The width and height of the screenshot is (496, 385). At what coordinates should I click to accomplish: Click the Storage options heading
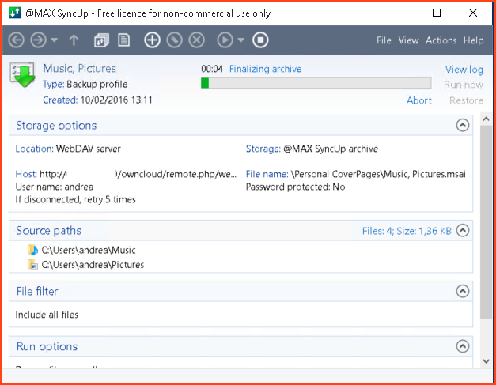point(56,126)
